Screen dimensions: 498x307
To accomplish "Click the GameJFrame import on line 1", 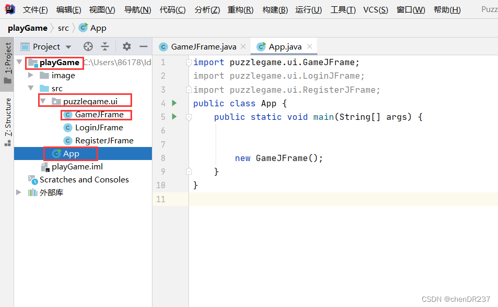I will point(276,63).
